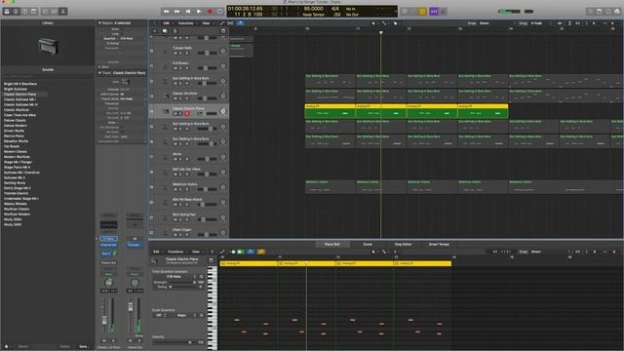Click the Duplicate Track button
The image size is (624, 351).
[x=165, y=31]
